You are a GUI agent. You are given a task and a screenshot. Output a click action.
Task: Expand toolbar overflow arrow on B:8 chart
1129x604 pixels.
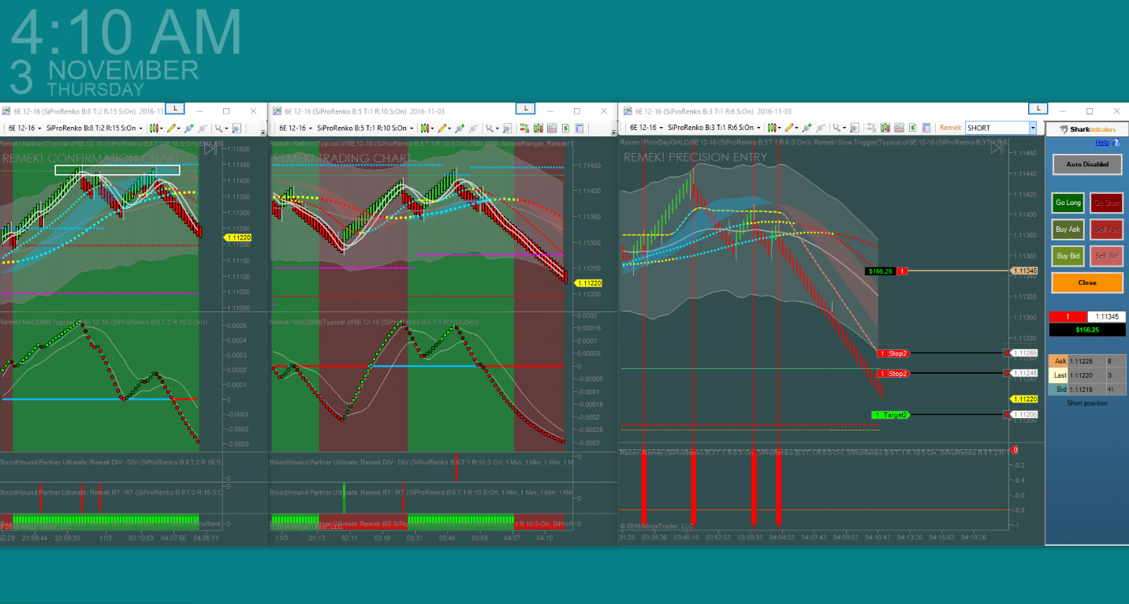click(x=263, y=132)
